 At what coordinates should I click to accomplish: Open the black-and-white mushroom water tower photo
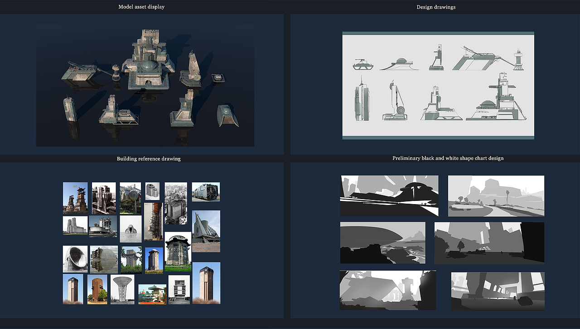122,290
